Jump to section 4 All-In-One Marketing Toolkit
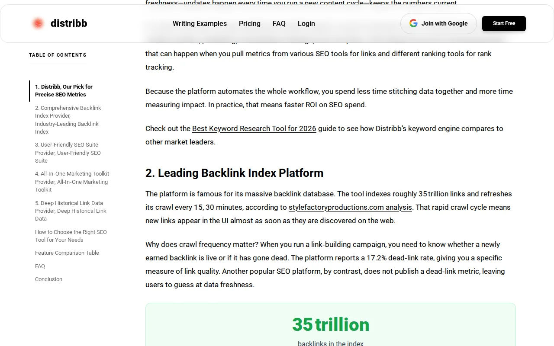554x346 pixels. 72,182
